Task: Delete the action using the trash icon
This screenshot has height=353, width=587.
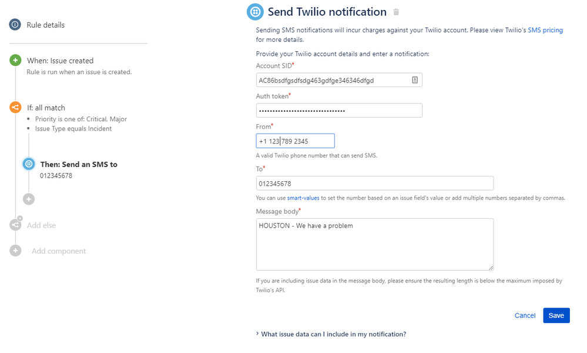Action: 395,12
